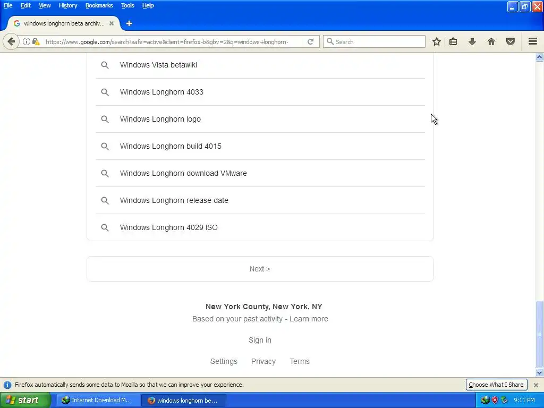544x408 pixels.
Task: Close the windows longhorn beta archive tab
Action: pyautogui.click(x=112, y=23)
